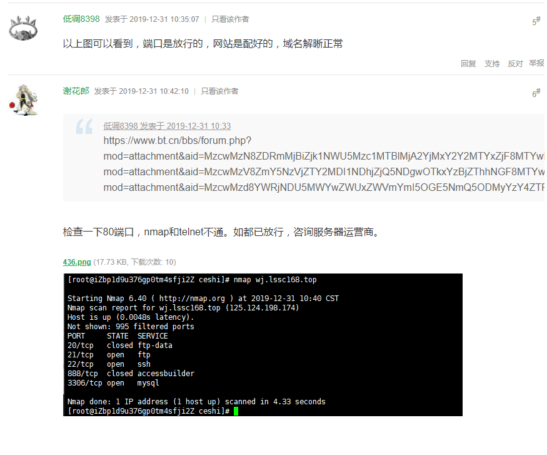Click the large quotation mark icon

(x=84, y=126)
